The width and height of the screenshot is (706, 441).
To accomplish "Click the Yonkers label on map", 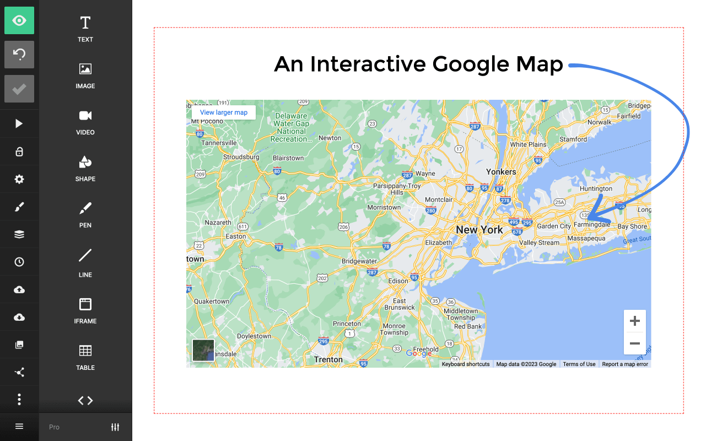I will point(502,171).
